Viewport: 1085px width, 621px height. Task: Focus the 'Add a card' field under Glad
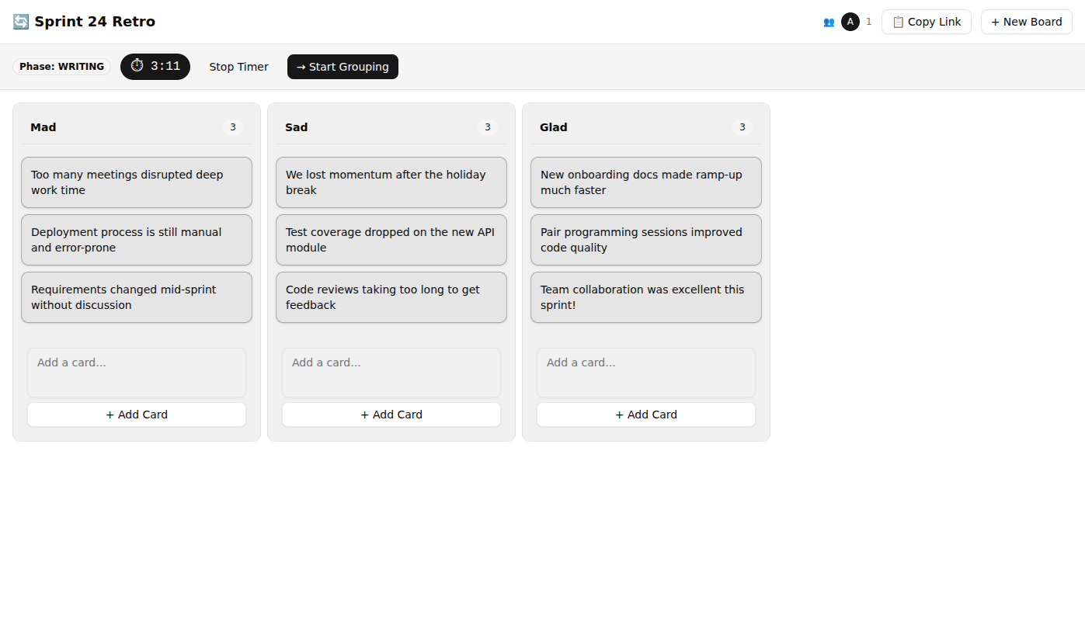[645, 372]
